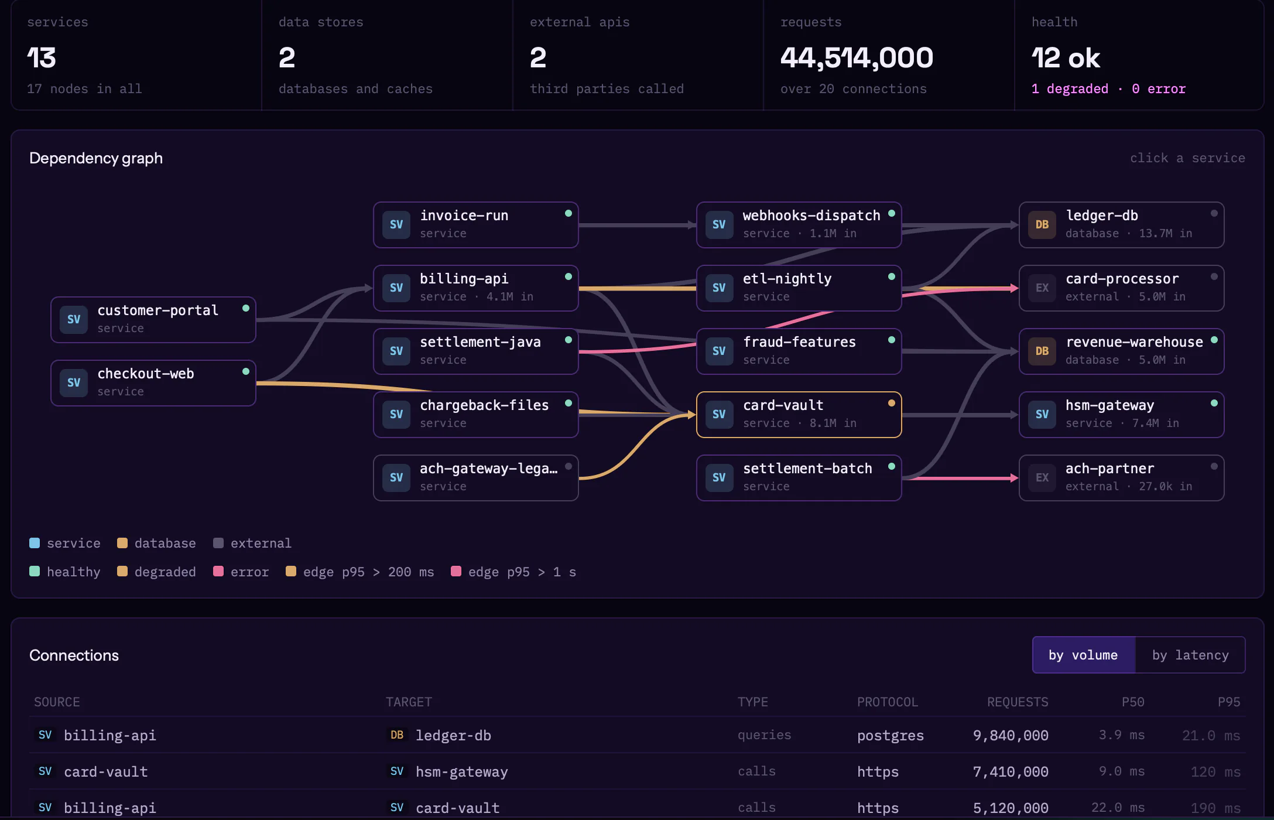Click the P95 column header
The width and height of the screenshot is (1274, 820).
(x=1229, y=702)
